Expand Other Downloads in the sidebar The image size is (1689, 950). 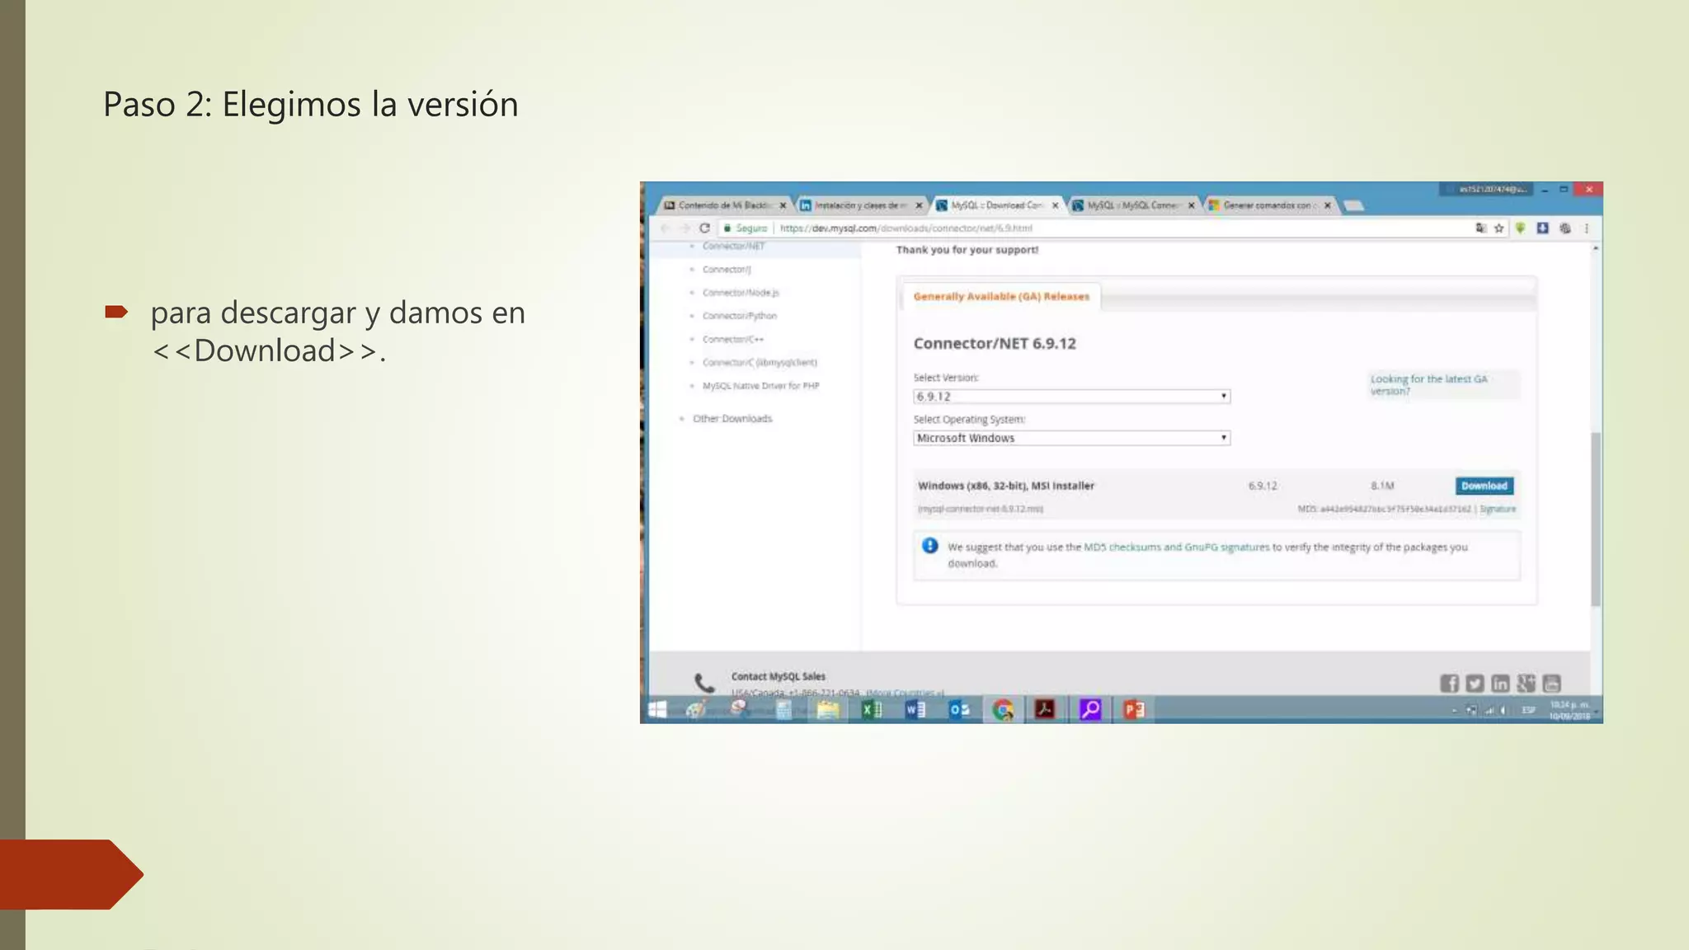click(732, 419)
